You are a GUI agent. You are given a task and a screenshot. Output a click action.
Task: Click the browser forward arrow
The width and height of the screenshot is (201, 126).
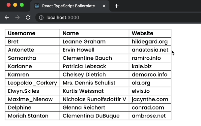click(x=17, y=17)
